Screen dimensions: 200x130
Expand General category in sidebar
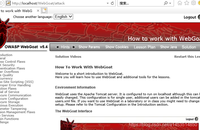coord(3,58)
